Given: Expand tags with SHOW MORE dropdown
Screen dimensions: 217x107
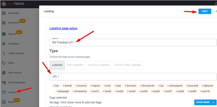Looking at the screenshot, I should pyautogui.click(x=205, y=102).
